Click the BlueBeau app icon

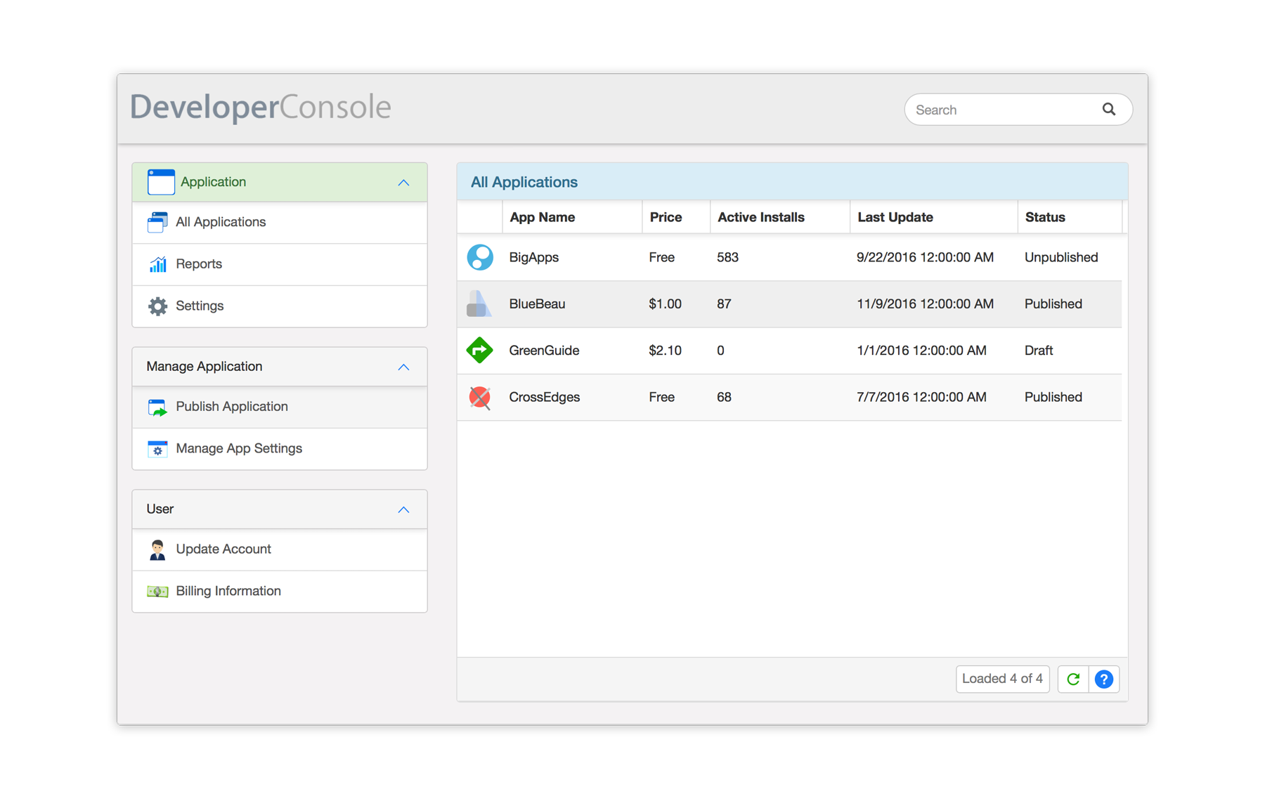tap(479, 304)
